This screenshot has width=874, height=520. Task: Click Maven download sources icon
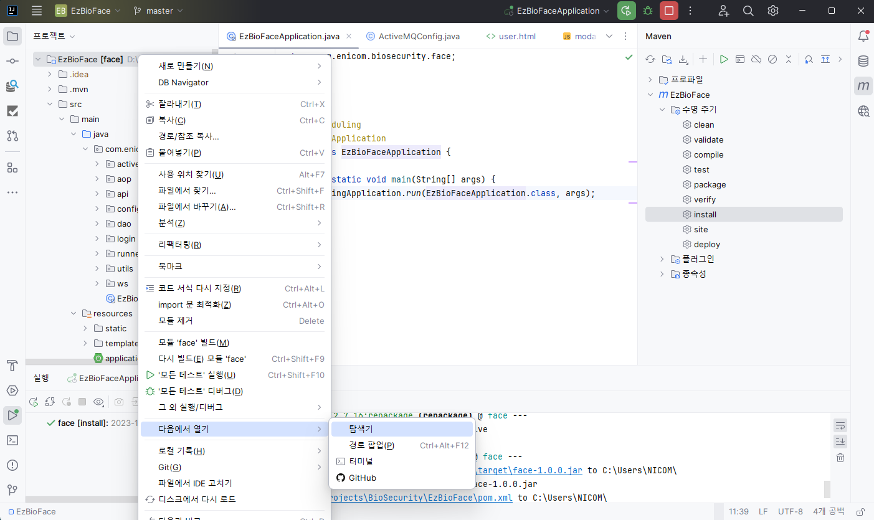[683, 59]
